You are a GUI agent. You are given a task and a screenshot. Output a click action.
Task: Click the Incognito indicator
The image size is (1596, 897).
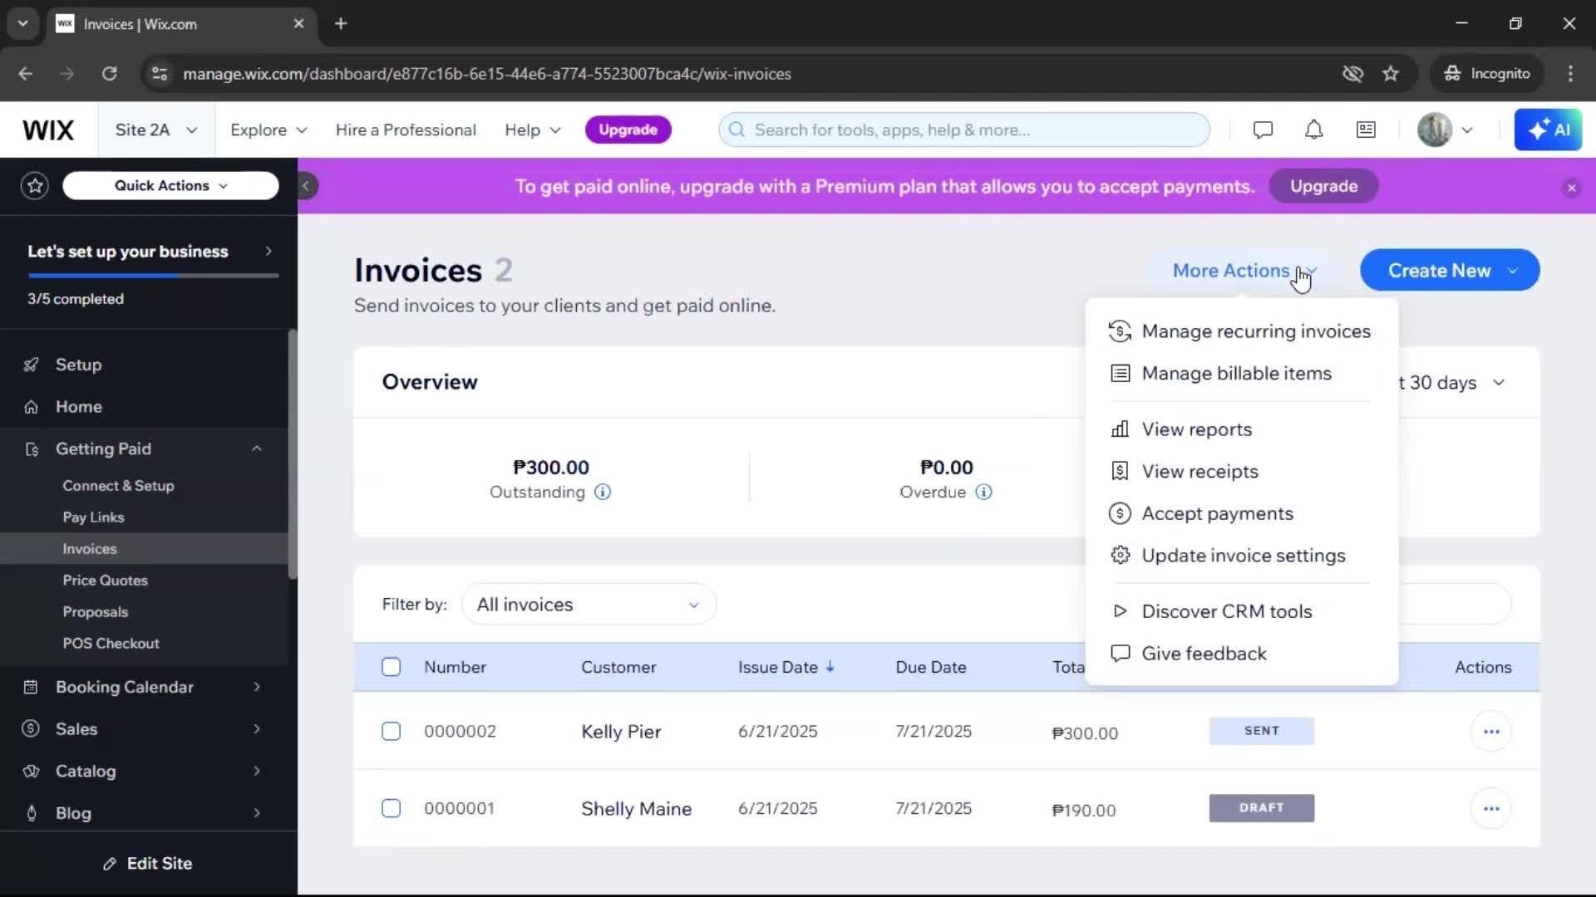1487,74
